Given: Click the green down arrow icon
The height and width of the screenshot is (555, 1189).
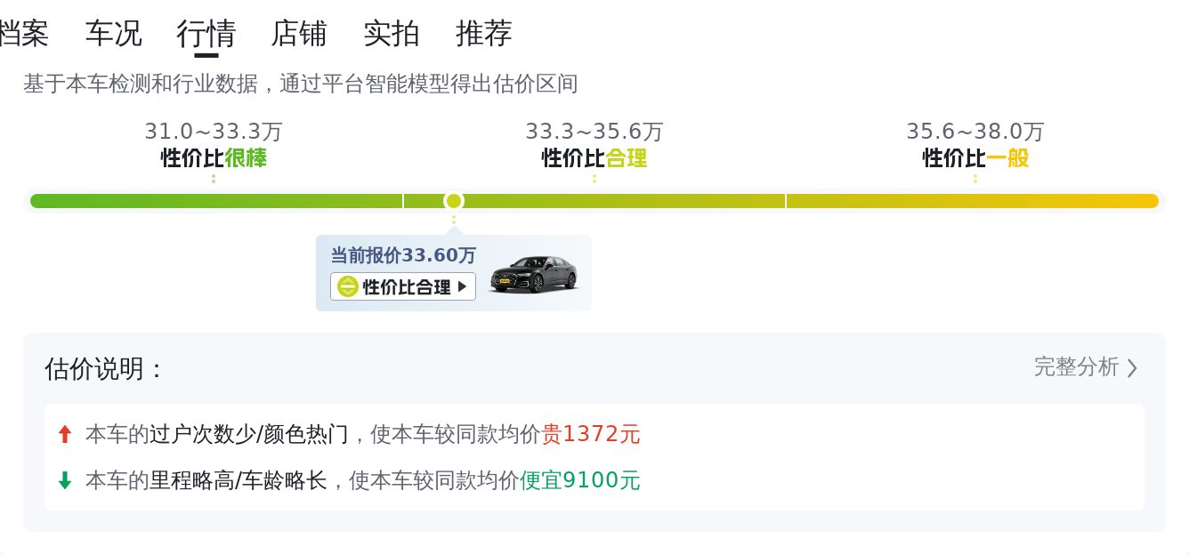Looking at the screenshot, I should (64, 481).
